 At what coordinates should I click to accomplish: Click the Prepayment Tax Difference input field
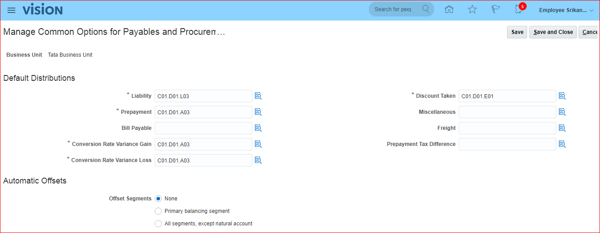[x=507, y=144]
